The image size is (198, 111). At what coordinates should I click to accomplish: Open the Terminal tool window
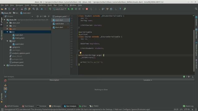[41, 106]
